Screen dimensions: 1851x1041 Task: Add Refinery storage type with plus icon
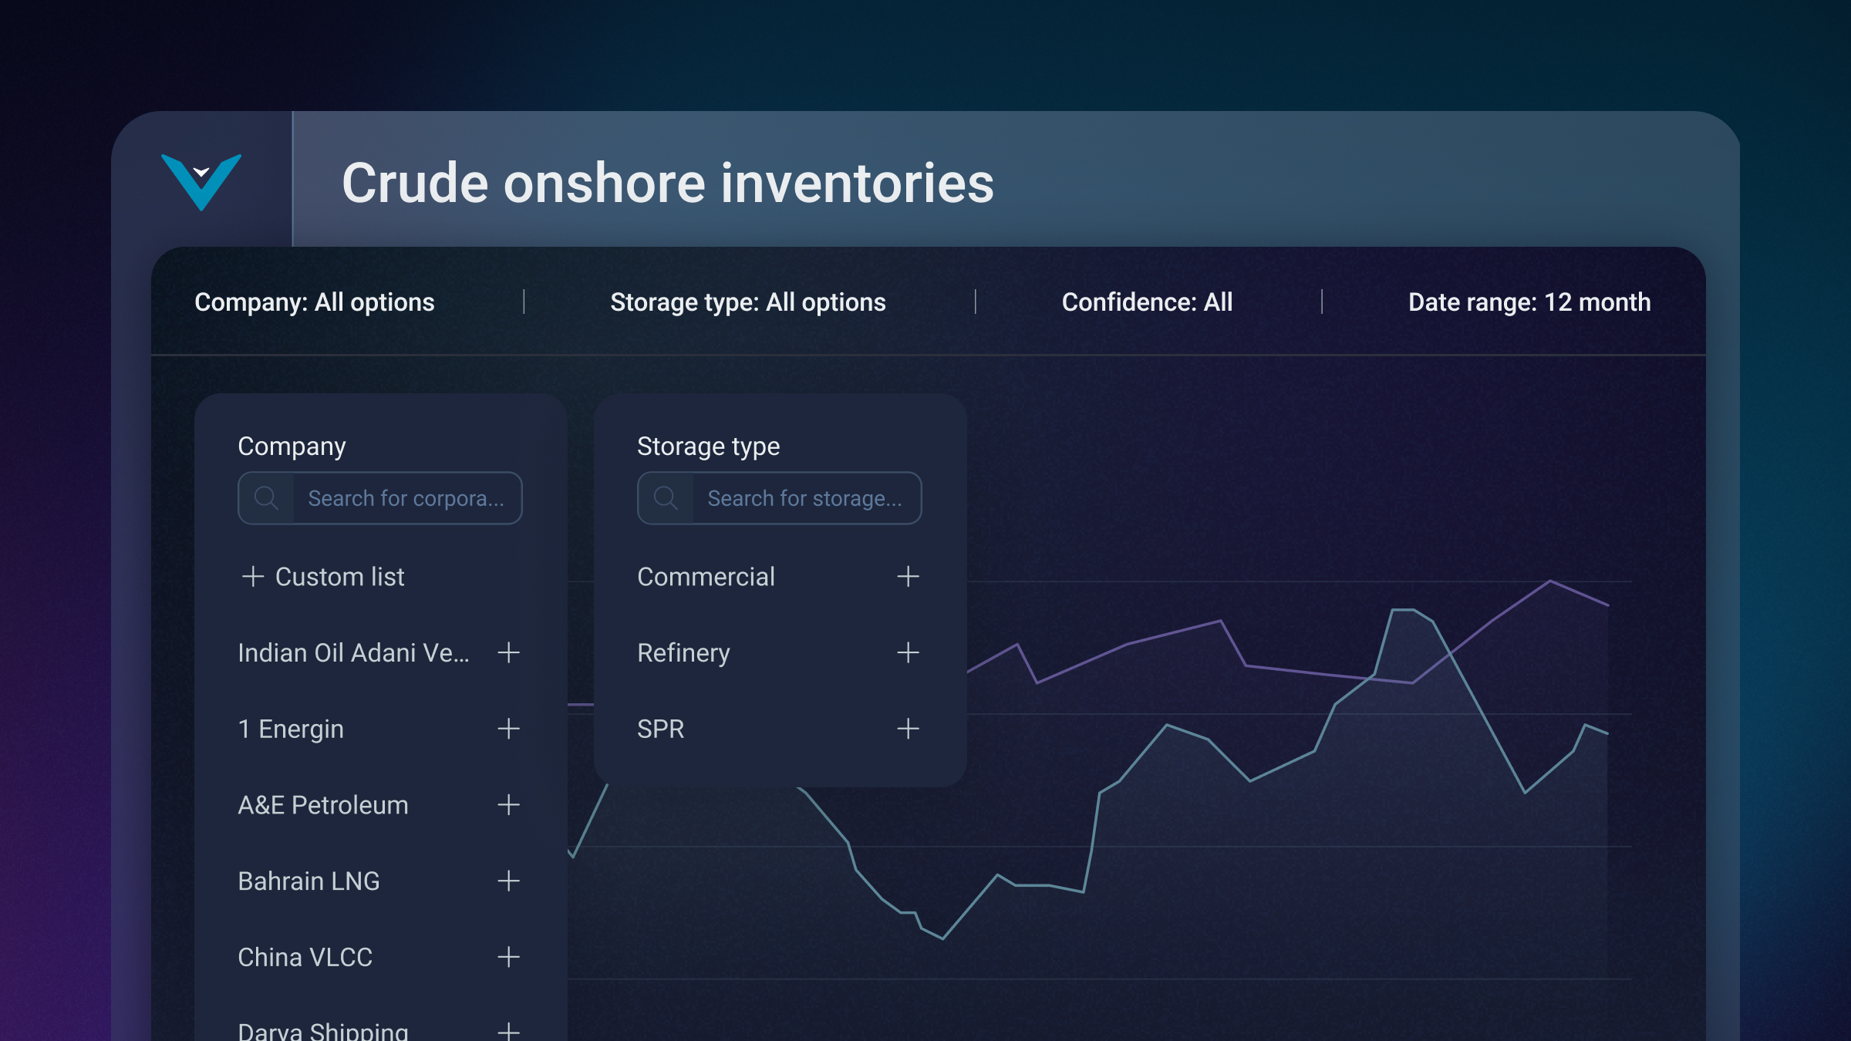coord(908,653)
